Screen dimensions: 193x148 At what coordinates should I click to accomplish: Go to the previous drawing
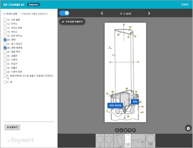tap(102, 13)
